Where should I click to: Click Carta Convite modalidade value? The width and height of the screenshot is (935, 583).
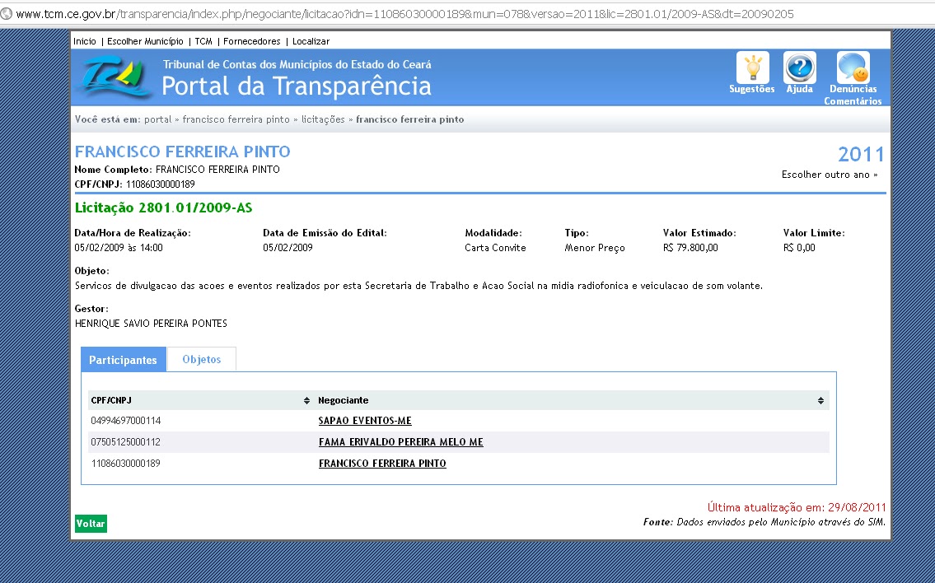pyautogui.click(x=496, y=248)
